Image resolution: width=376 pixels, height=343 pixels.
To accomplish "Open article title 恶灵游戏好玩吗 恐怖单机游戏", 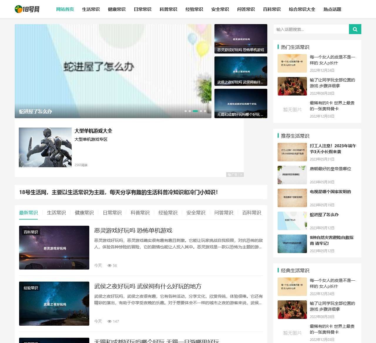I will point(133,230).
